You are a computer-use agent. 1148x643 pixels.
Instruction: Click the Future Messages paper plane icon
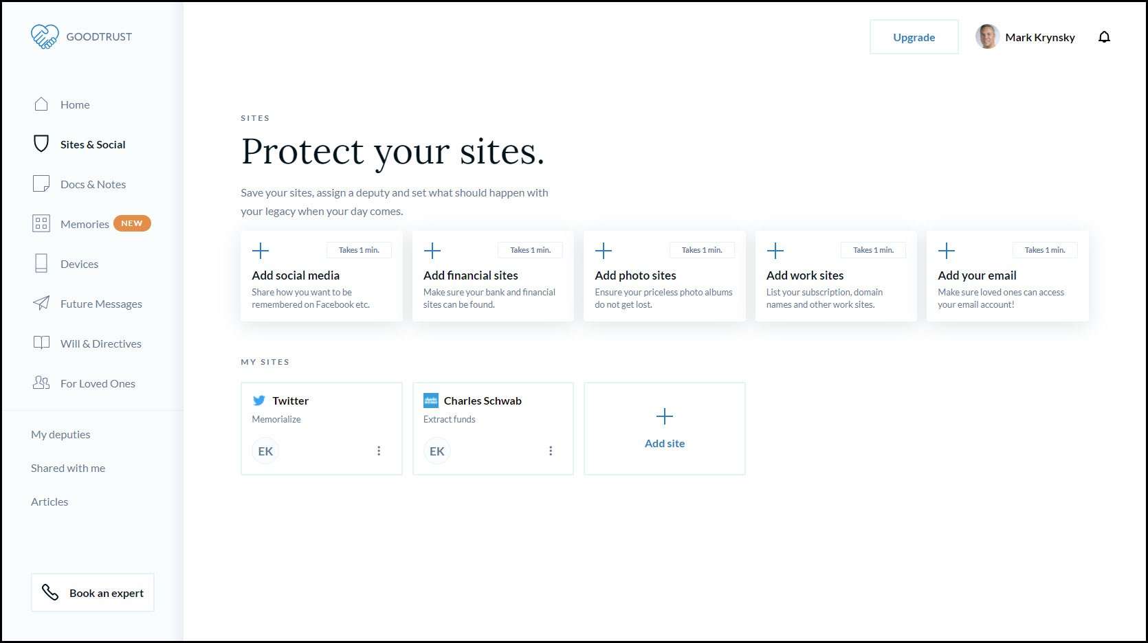coord(41,303)
